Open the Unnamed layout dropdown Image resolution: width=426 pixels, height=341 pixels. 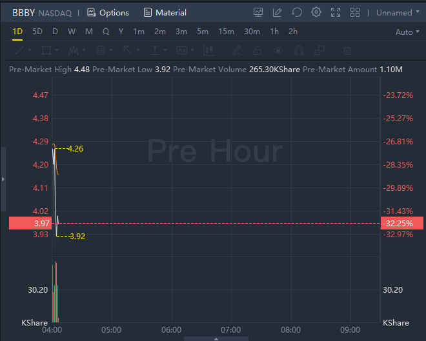coord(398,13)
